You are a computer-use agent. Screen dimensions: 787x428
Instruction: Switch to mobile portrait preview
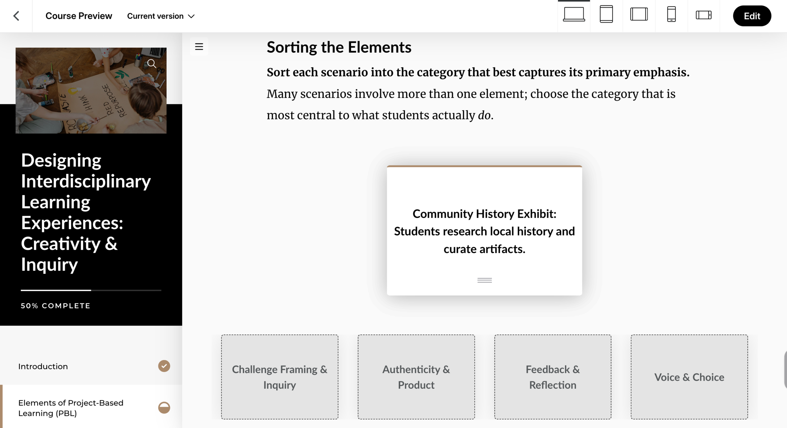point(671,14)
